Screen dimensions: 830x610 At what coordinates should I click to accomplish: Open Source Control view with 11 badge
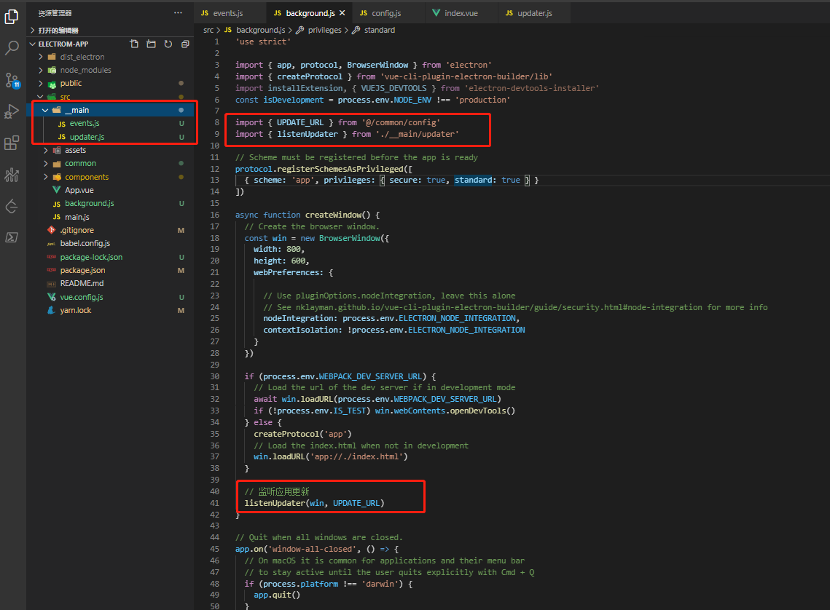coord(12,80)
